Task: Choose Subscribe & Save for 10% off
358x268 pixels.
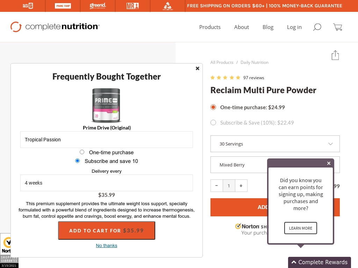Action: [x=213, y=122]
